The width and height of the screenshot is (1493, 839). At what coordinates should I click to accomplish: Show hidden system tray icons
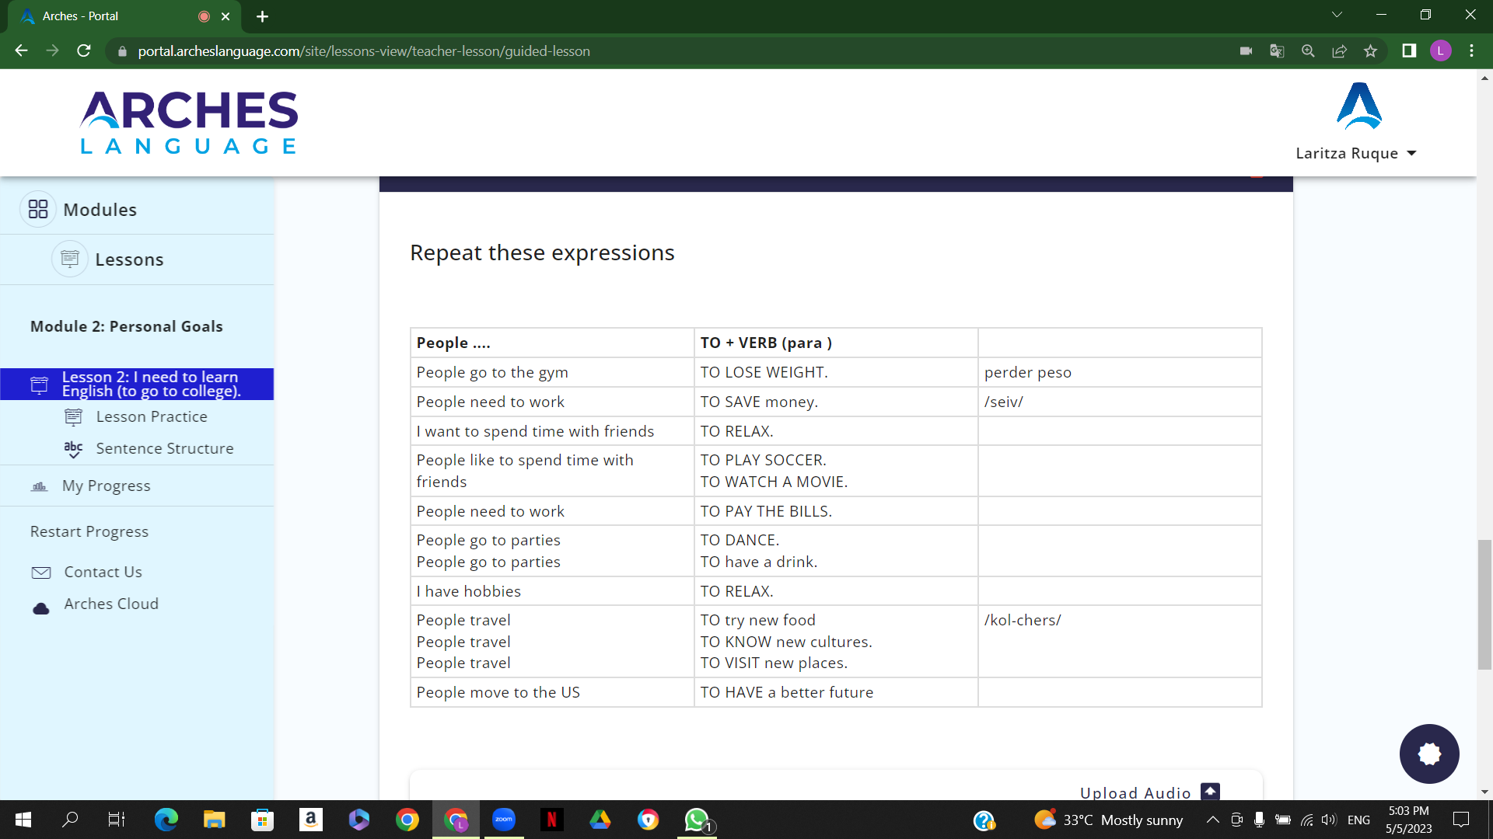(x=1212, y=820)
